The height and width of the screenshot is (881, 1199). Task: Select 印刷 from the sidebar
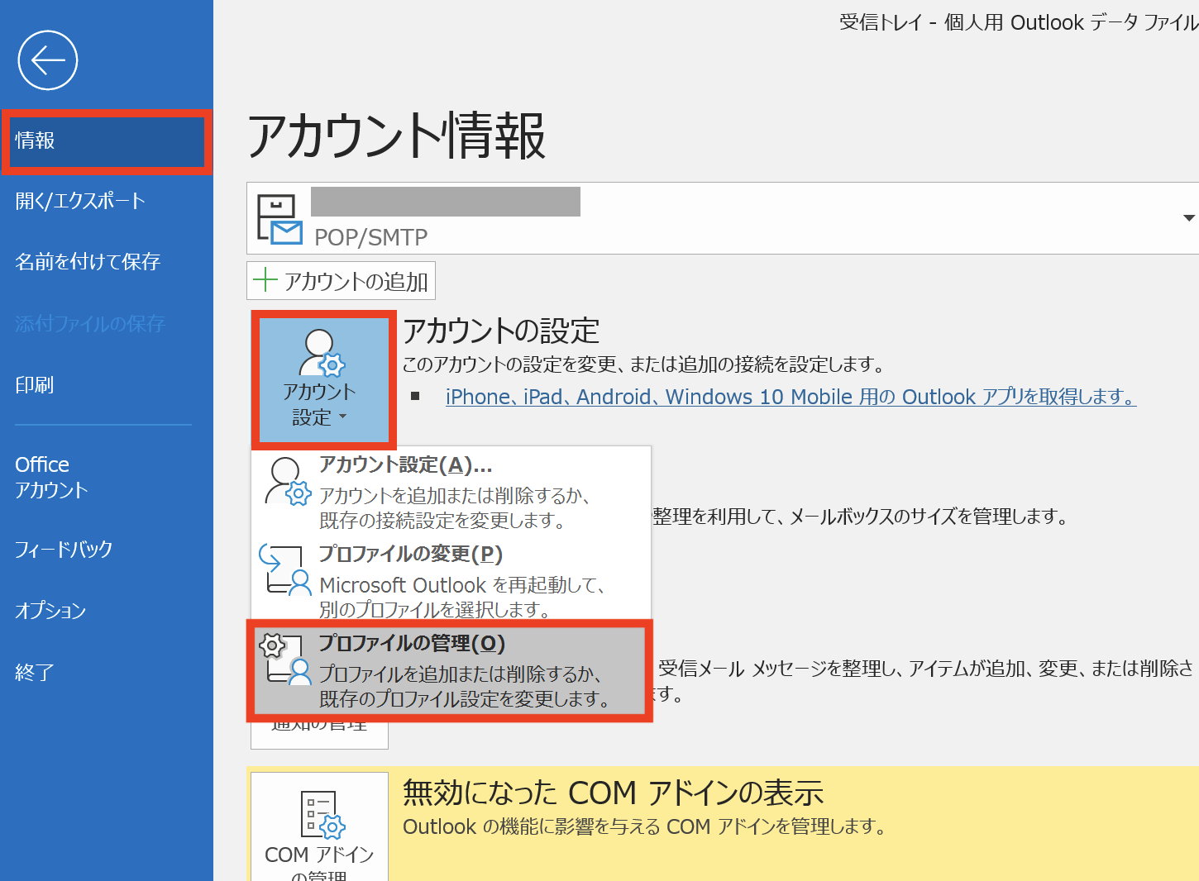pos(35,385)
